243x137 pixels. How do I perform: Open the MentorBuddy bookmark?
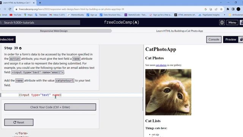point(76,15)
